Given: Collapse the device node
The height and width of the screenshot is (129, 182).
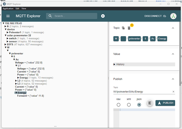Looking at the screenshot, I should (6, 29).
